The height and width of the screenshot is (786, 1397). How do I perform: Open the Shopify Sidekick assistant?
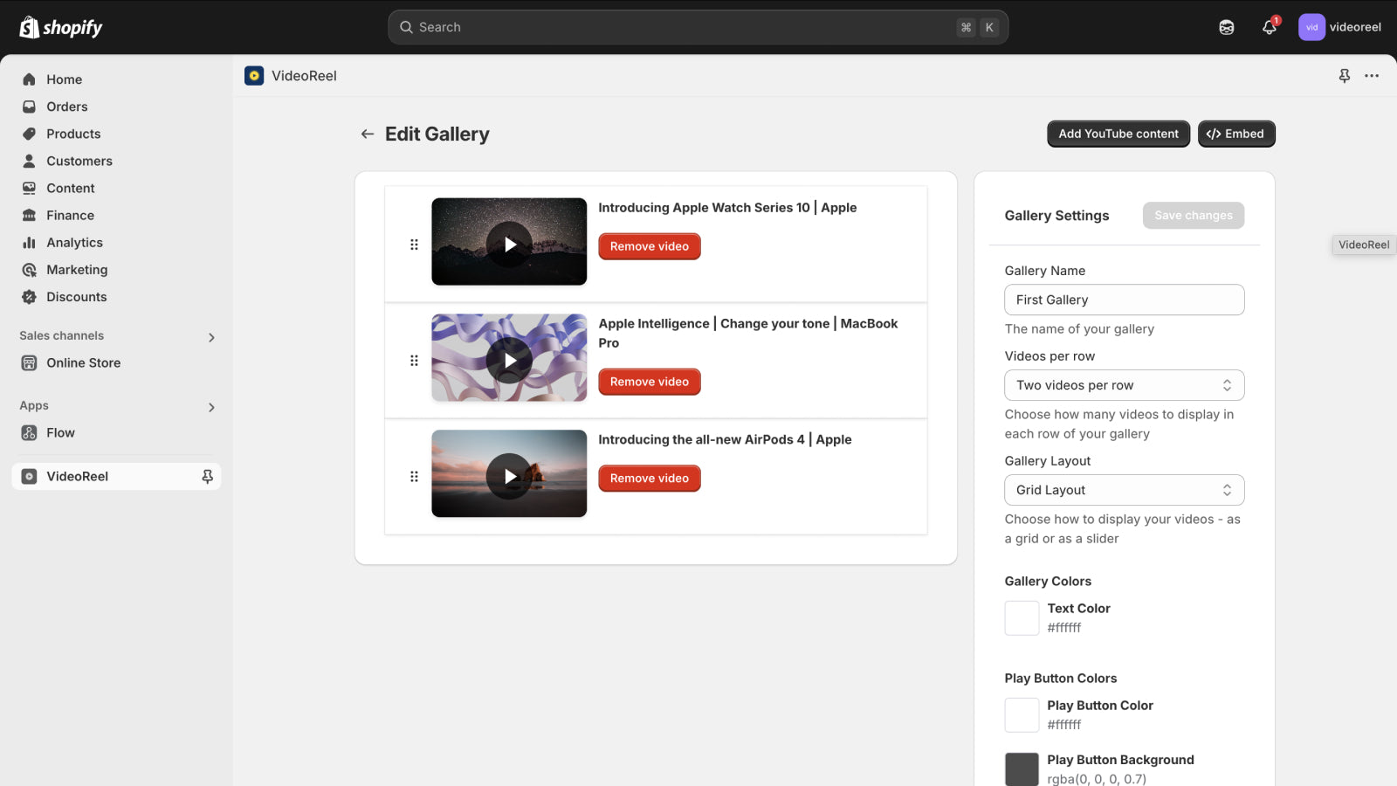1225,27
